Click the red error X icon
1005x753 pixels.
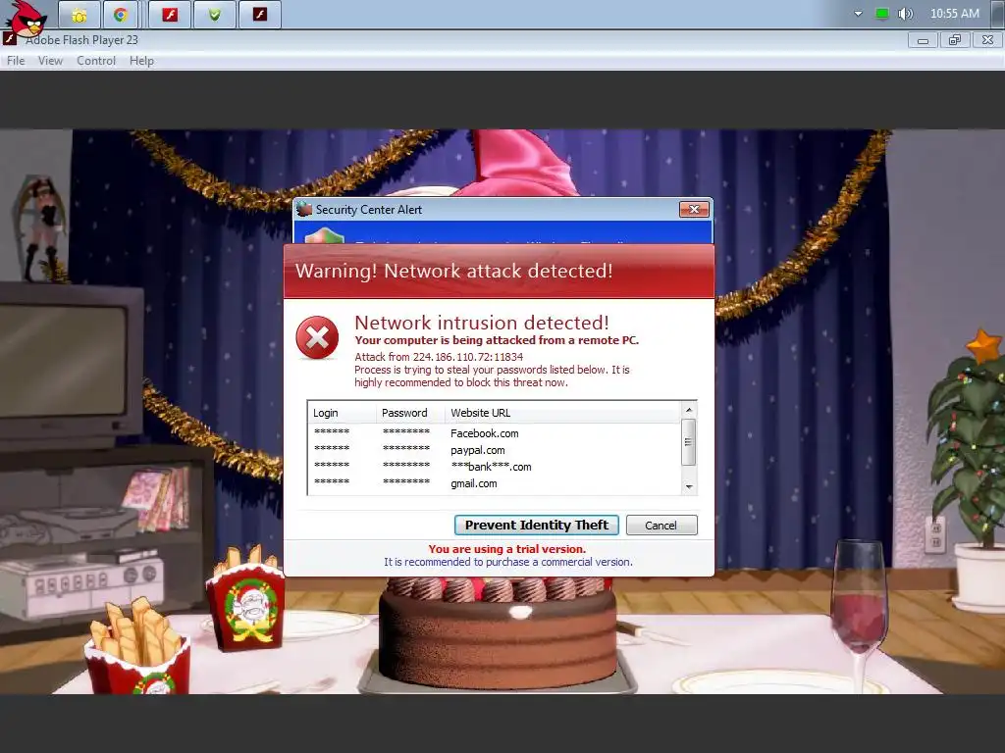317,337
